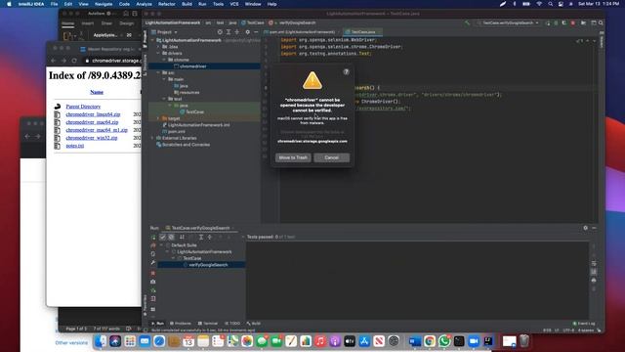625x352 pixels.
Task: Open Analyze menu in menu bar
Action: (144, 4)
